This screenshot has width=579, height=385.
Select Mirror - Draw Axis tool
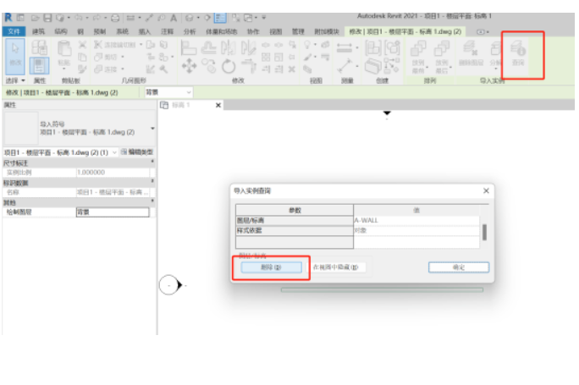click(248, 47)
